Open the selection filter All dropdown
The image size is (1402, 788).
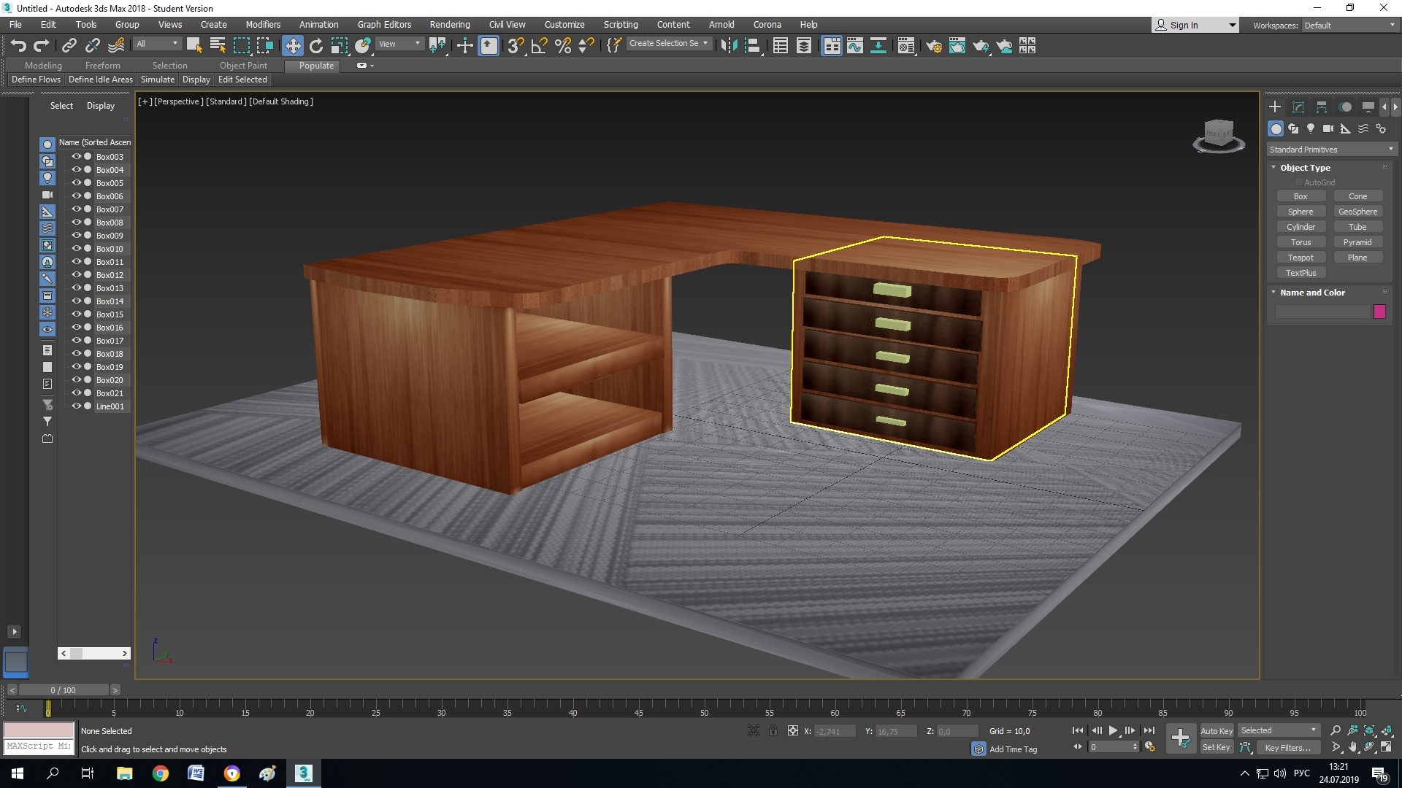pos(157,44)
